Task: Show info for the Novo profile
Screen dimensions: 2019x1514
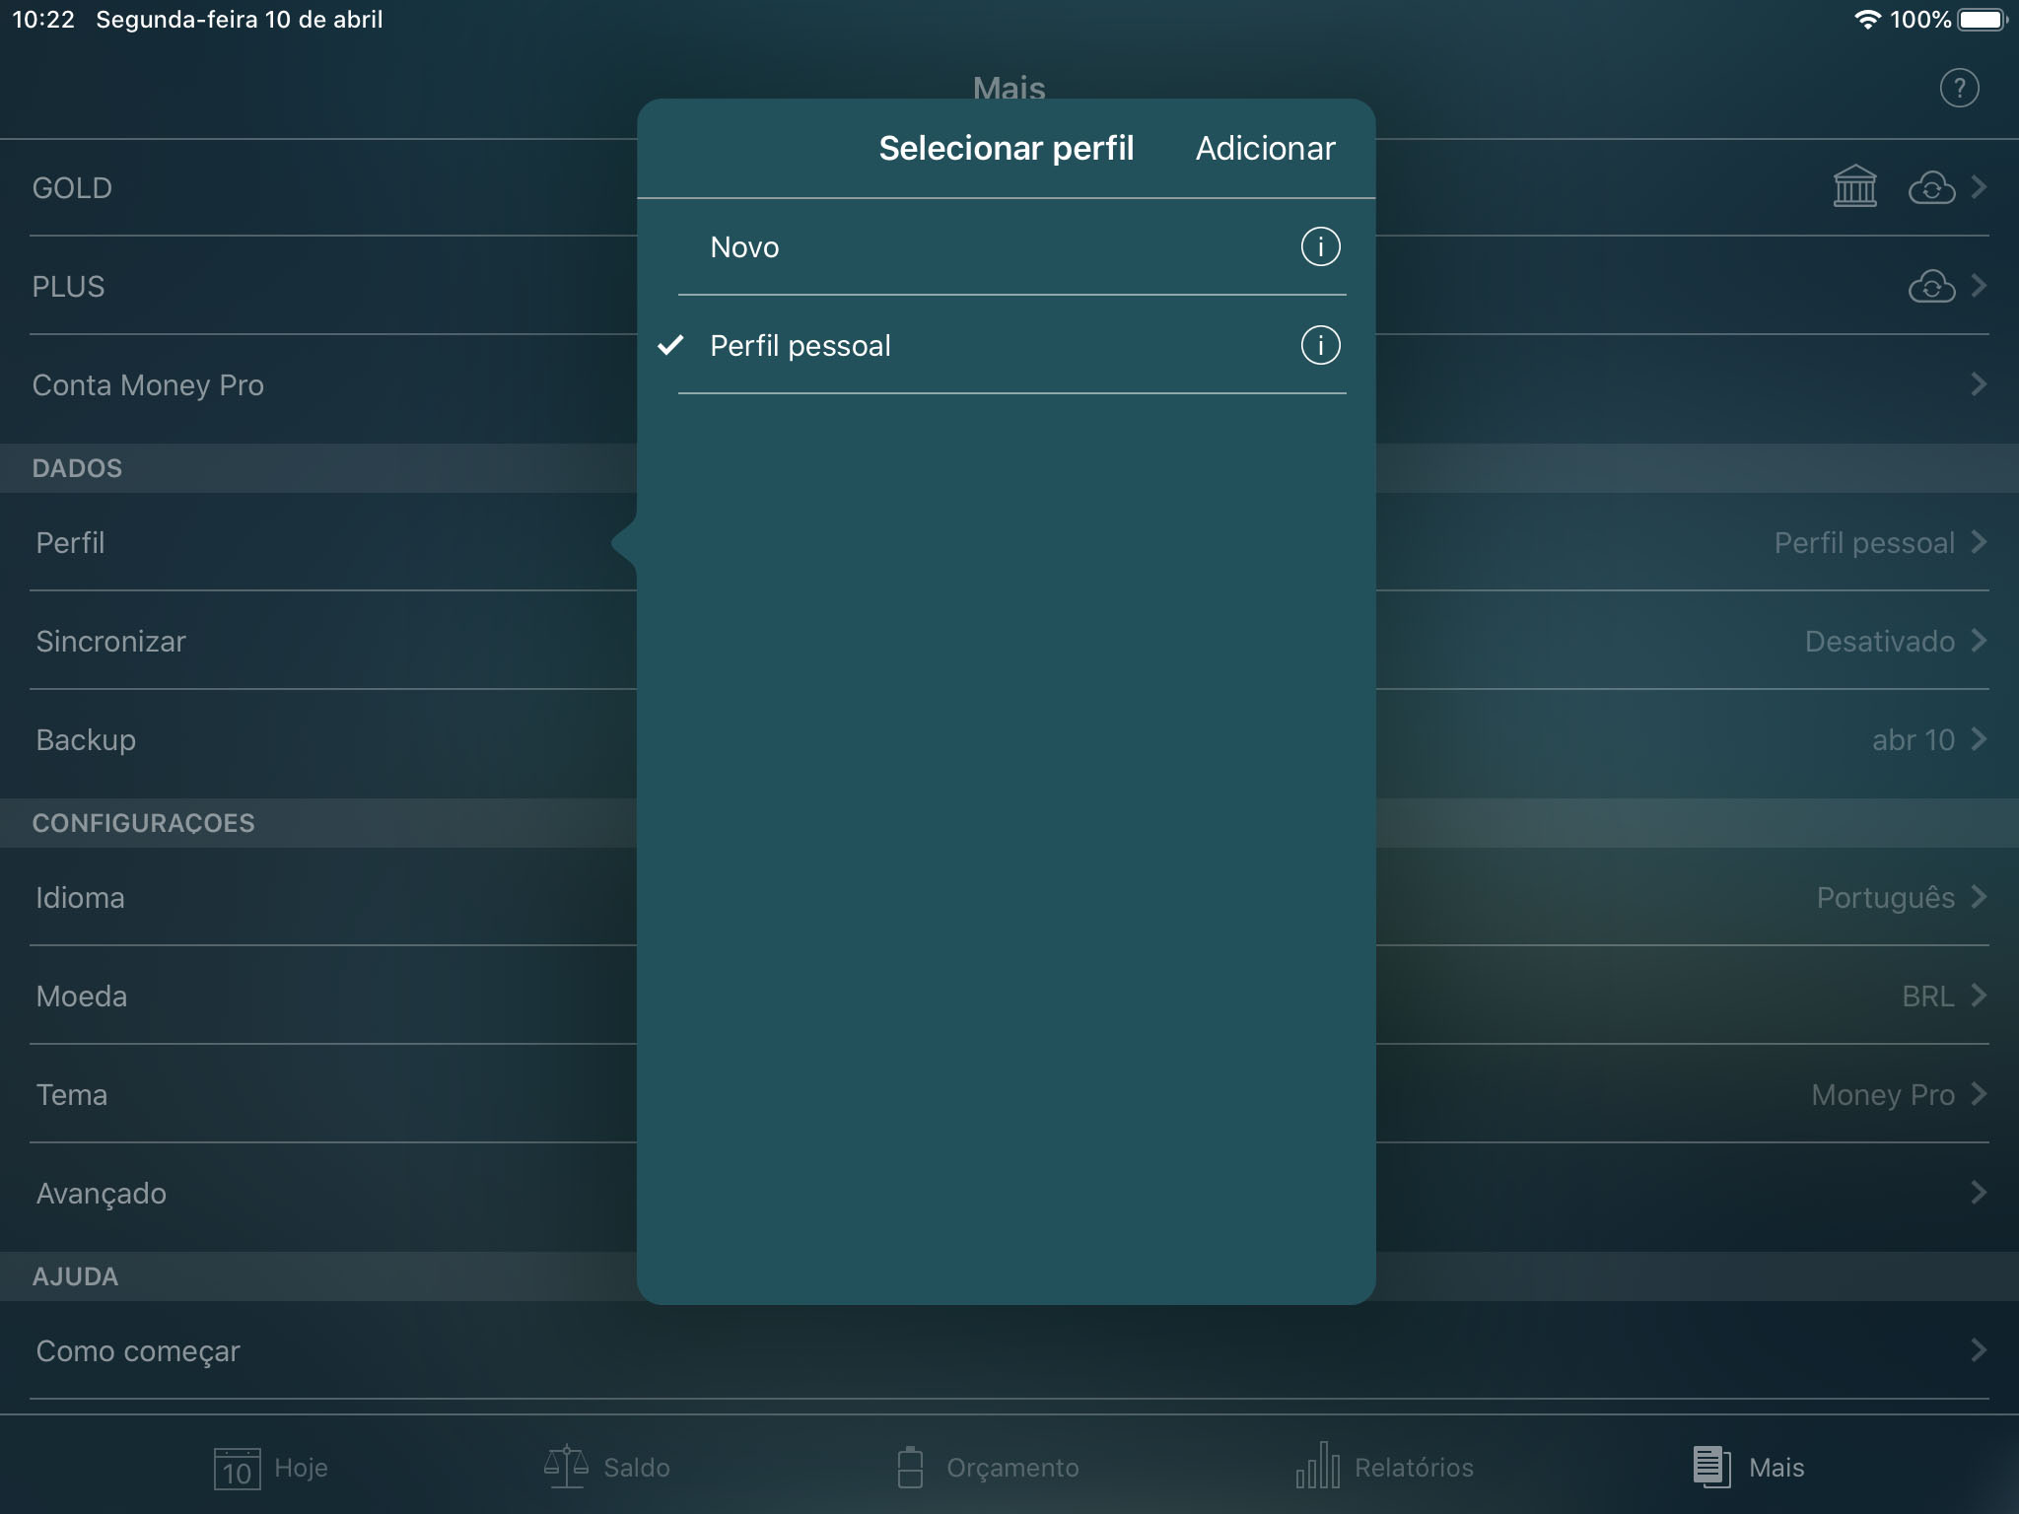Action: pos(1320,246)
